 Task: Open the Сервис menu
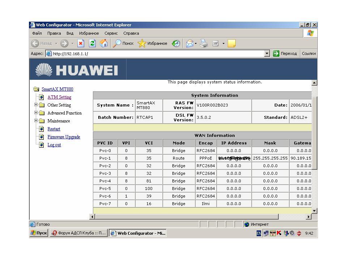coord(111,33)
